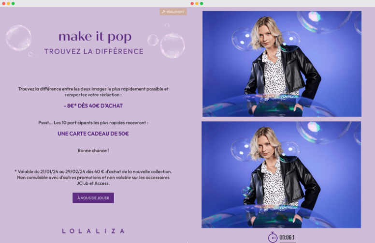Click the stopwatch icon beside the timer

pyautogui.click(x=273, y=237)
